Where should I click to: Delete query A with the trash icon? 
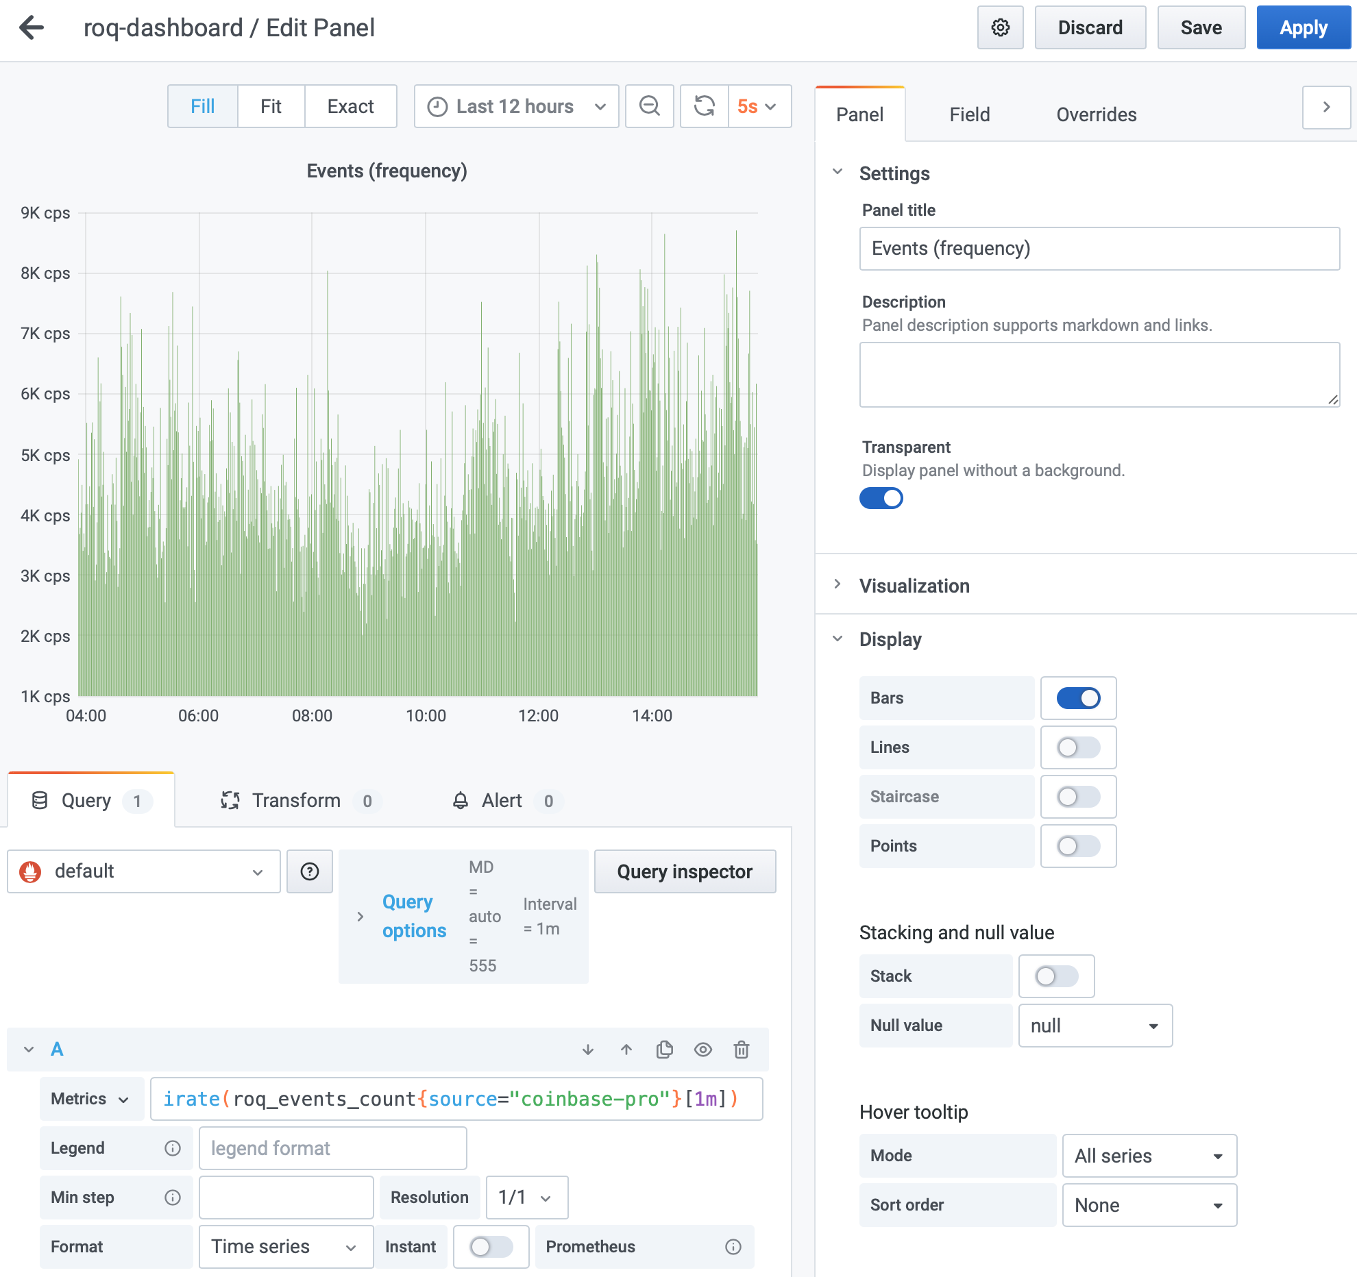click(742, 1050)
